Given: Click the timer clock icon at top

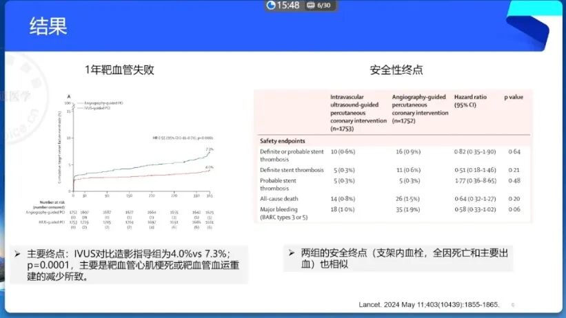Looking at the screenshot, I should [x=271, y=6].
